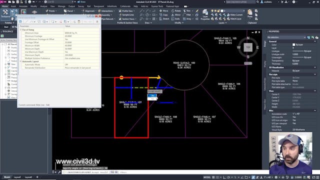Screen dimensions: 320x180
Task: Select the Trim tool
Action: click(187, 11)
